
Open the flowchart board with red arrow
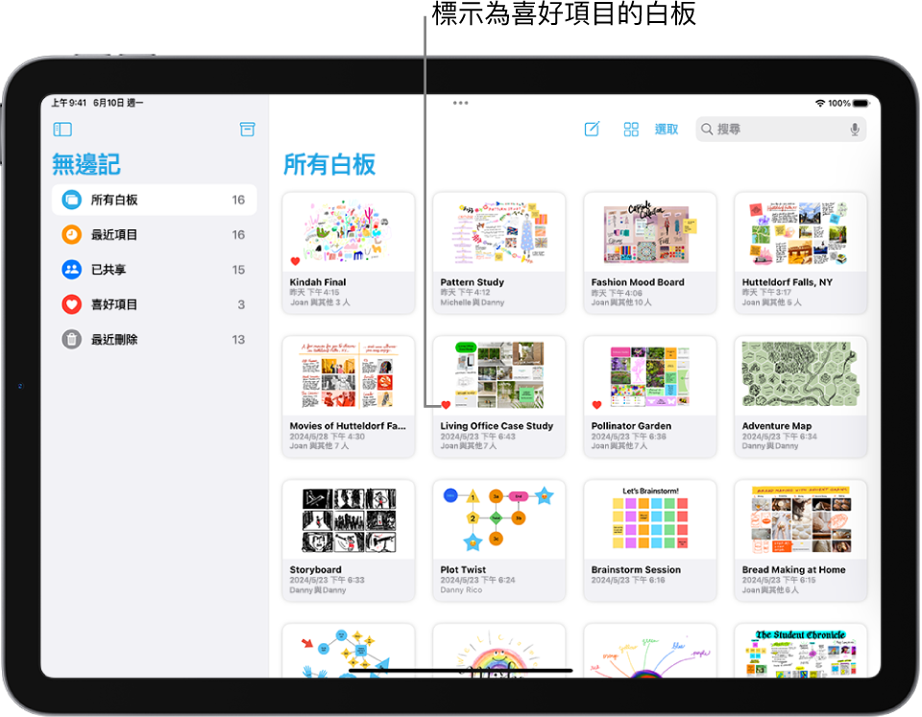348,651
